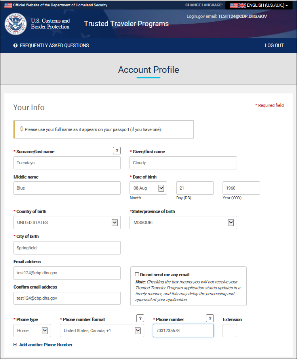297x359 pixels.
Task: Expand the Country of birth dropdown
Action: click(x=114, y=222)
